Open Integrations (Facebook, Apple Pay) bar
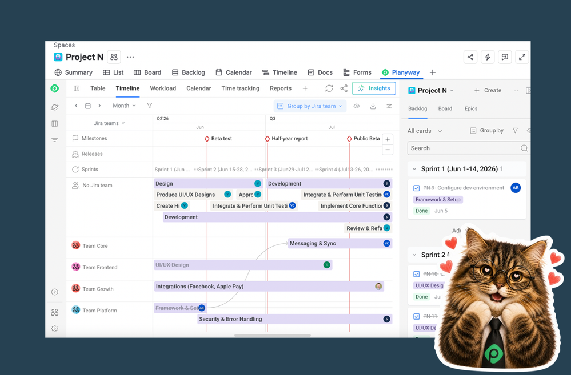The height and width of the screenshot is (375, 571). pos(269,287)
